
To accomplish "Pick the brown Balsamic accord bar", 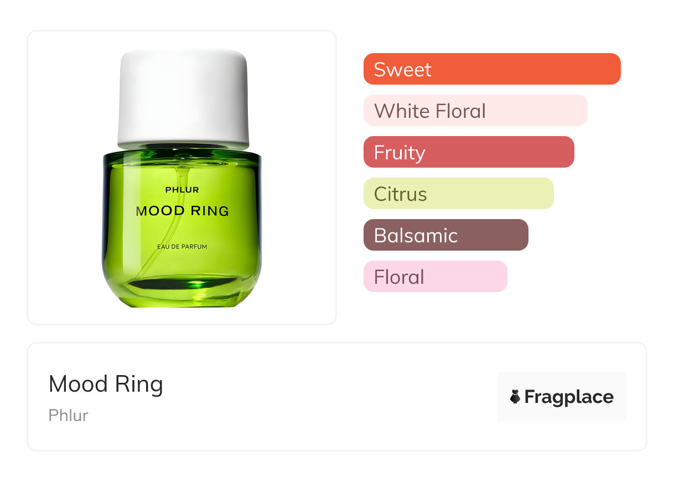I will [445, 235].
